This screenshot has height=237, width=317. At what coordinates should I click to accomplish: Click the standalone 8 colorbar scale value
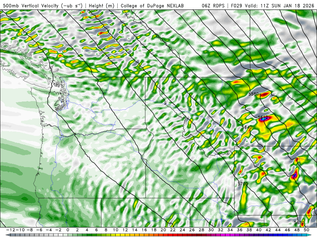coord(106,230)
